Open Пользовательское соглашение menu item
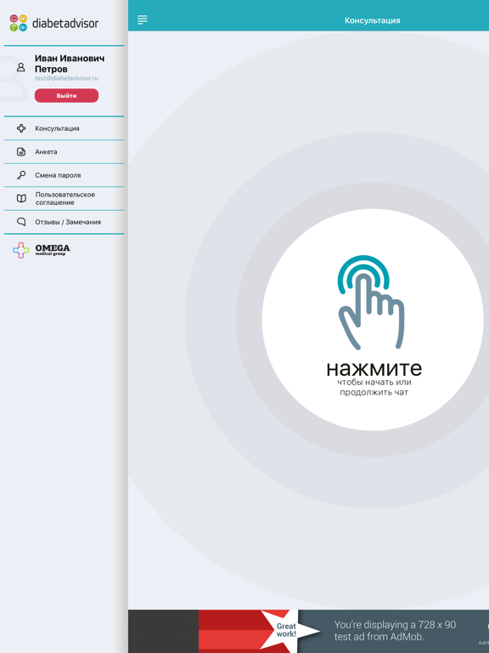This screenshot has height=653, width=489. [64, 198]
